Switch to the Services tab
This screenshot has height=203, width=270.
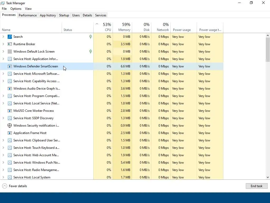(101, 15)
